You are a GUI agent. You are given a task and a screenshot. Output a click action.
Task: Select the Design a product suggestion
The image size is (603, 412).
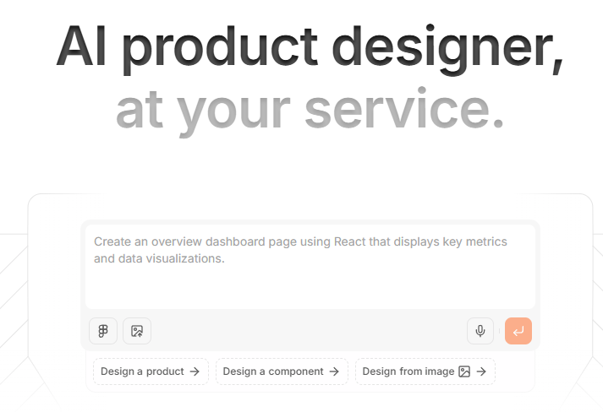tap(151, 371)
